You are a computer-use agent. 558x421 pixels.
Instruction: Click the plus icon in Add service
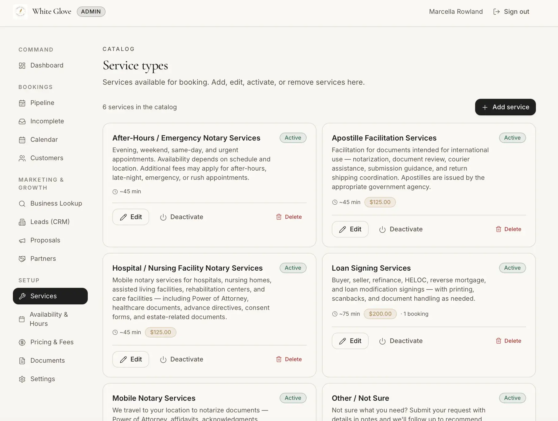(485, 107)
